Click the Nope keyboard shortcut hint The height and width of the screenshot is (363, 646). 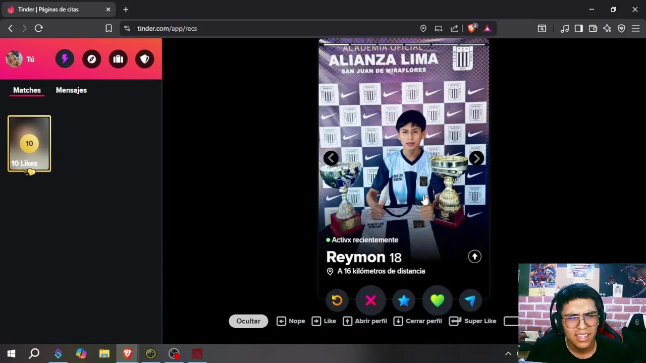[x=291, y=321]
